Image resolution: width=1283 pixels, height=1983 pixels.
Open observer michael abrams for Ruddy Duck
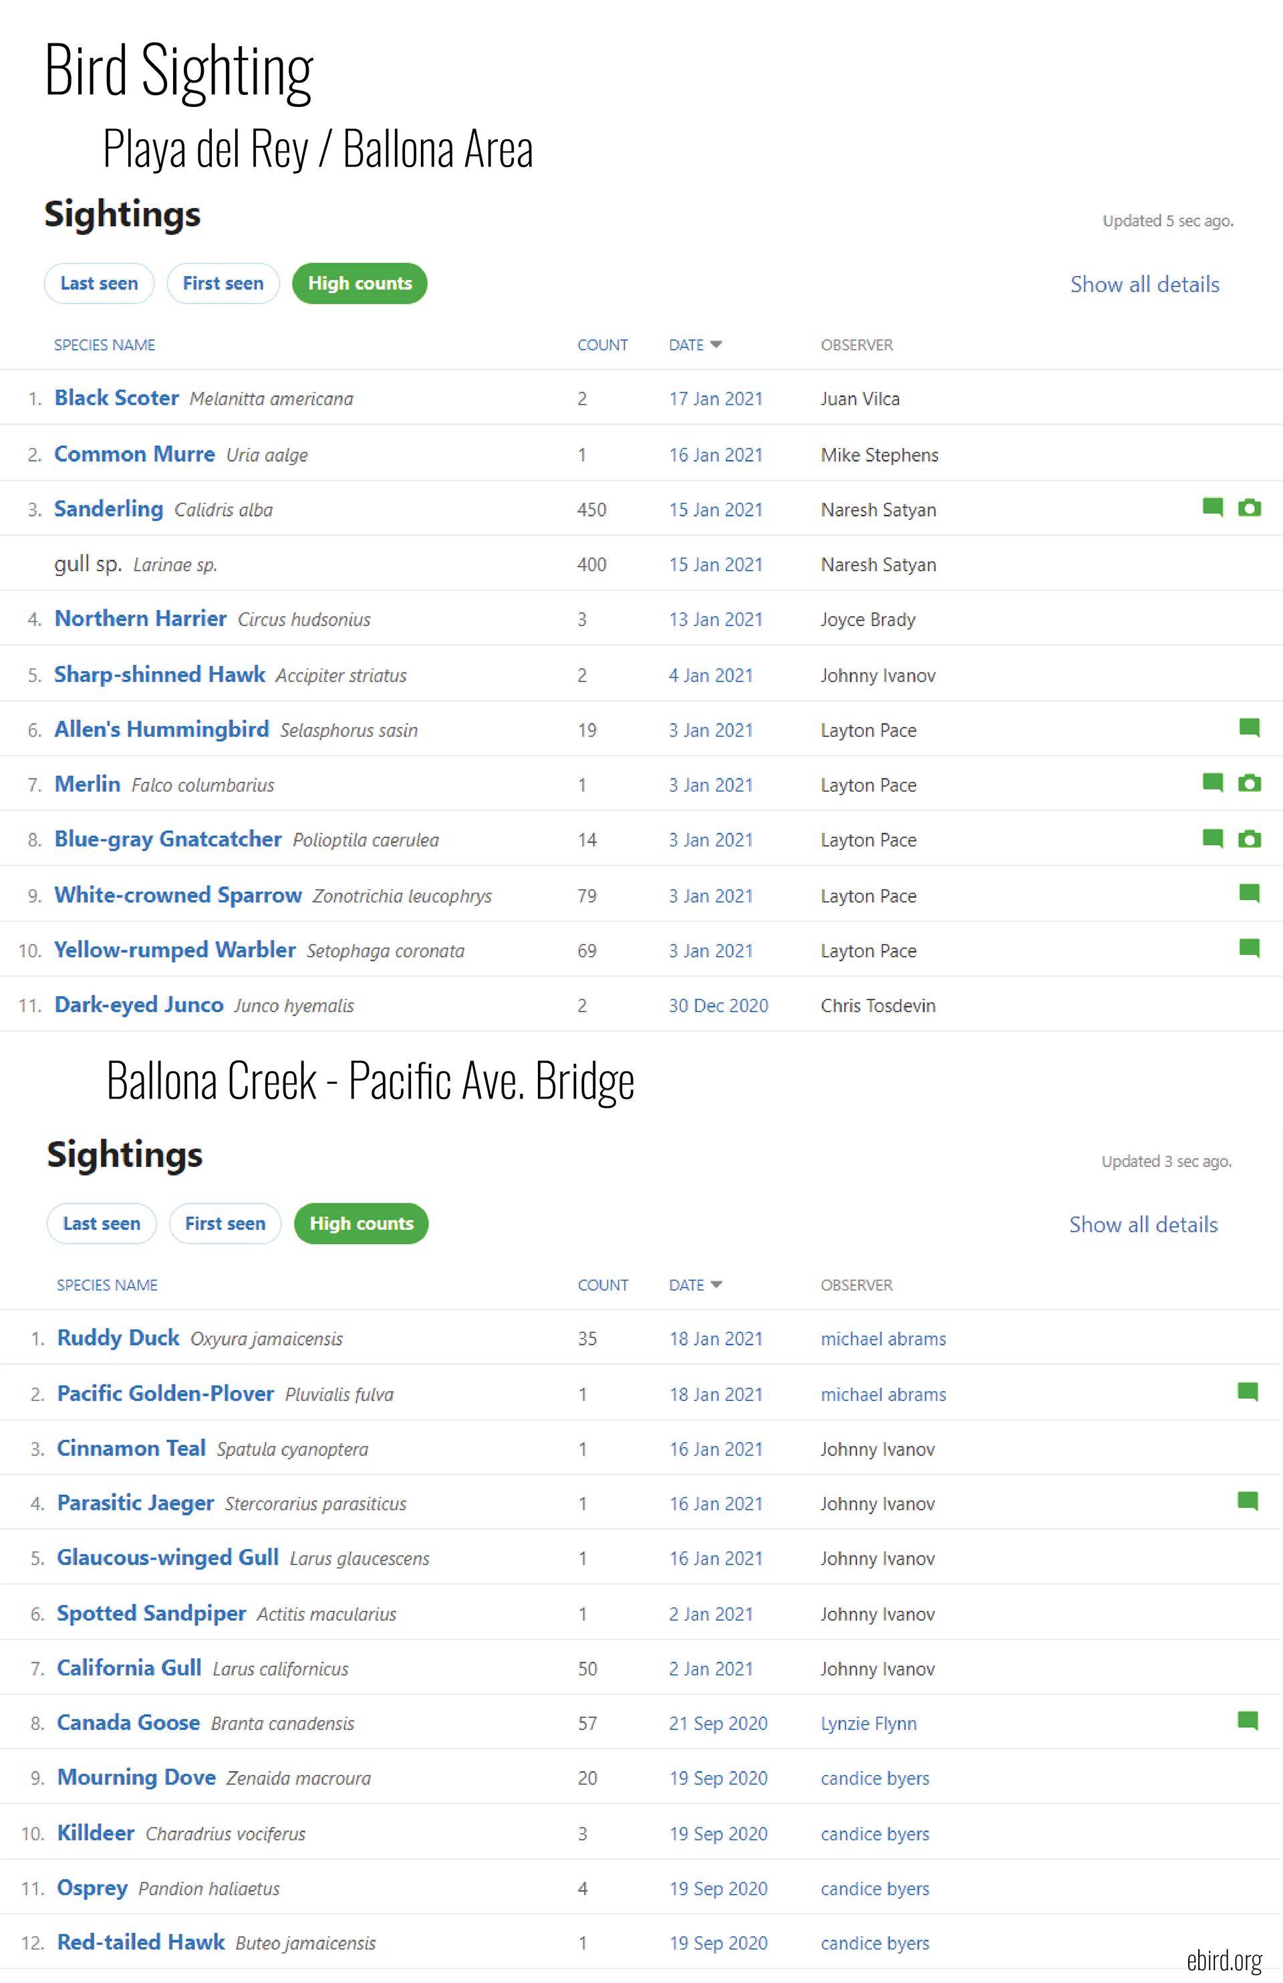pyautogui.click(x=883, y=1339)
